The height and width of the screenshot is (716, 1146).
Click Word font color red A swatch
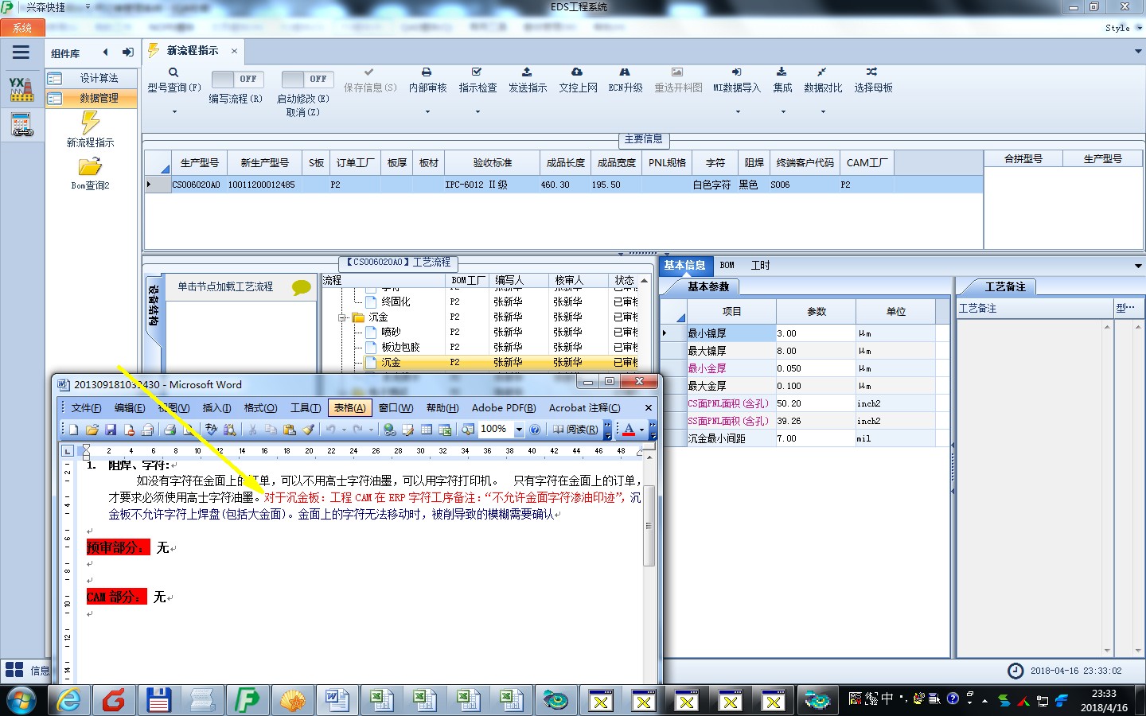coord(629,430)
